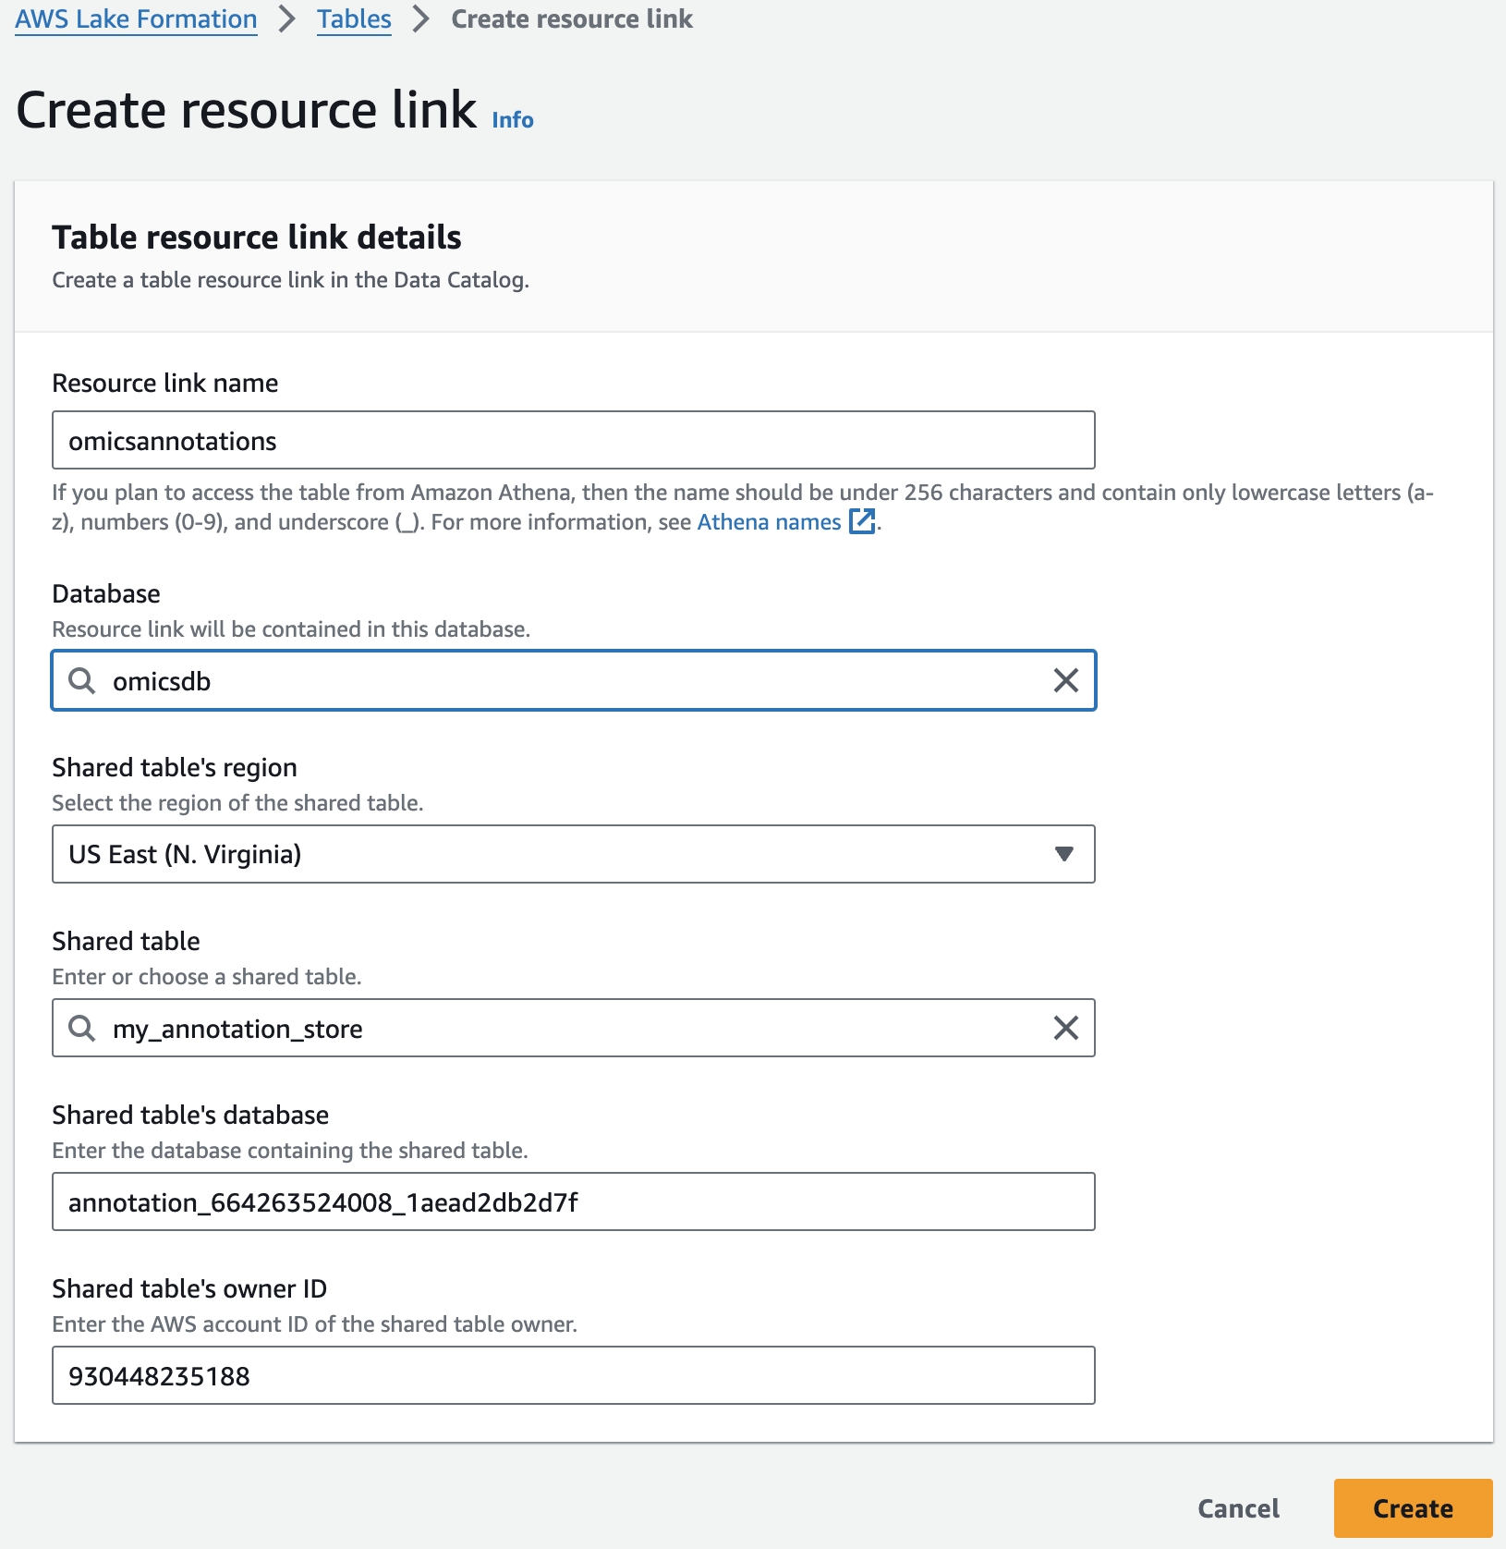Open the Shared table's region dropdown arrow
This screenshot has width=1506, height=1549.
point(1063,854)
